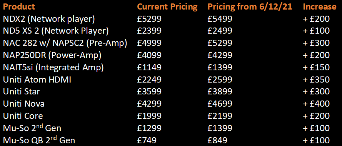The image size is (342, 146).
Task: Select NAC 282 w/ NAPSC2 (Pre-Amp) entry
Action: 65,43
